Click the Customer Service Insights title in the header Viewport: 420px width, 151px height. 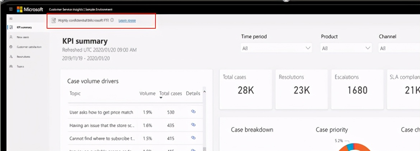[x=81, y=9]
